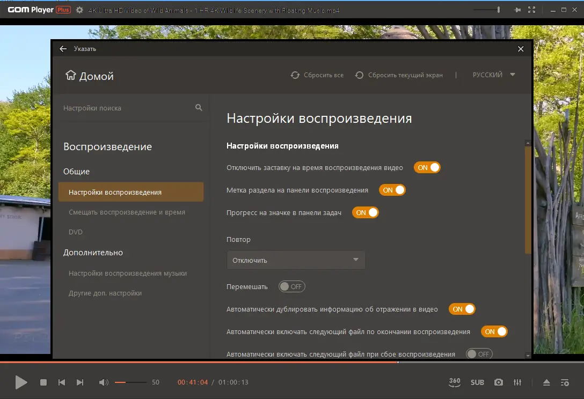Turn off 'Метка раздела на панели воспроизведения'
Viewport: 584px width, 399px height.
pyautogui.click(x=392, y=190)
